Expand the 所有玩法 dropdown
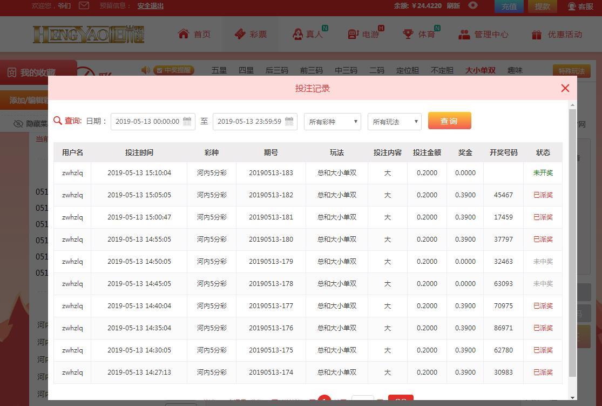Screen dimensions: 602x406 [394, 122]
